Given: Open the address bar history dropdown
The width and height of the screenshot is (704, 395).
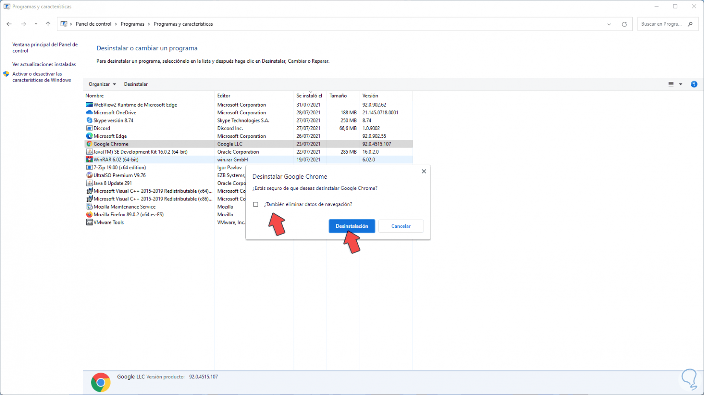Looking at the screenshot, I should point(609,24).
